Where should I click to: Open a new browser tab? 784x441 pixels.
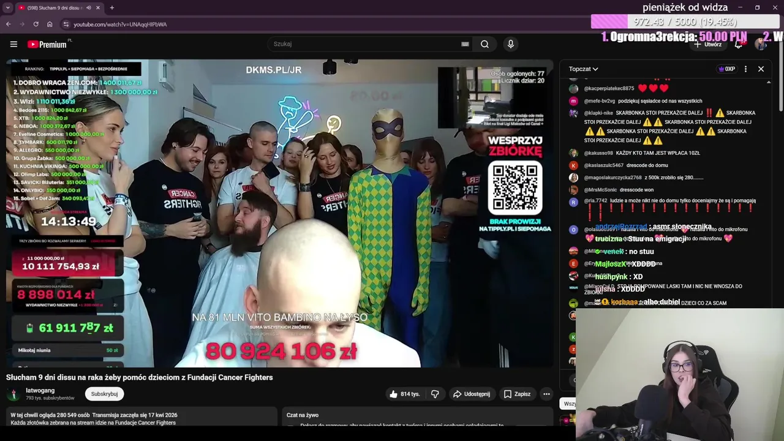point(112,8)
